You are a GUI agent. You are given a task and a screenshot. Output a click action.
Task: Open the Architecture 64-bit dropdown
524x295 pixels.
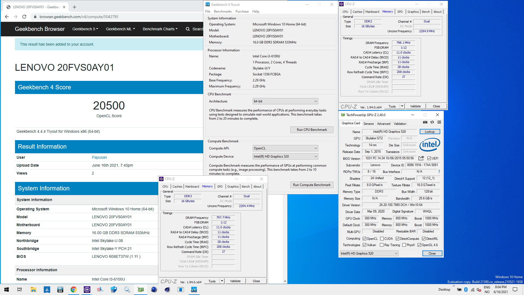(285, 101)
